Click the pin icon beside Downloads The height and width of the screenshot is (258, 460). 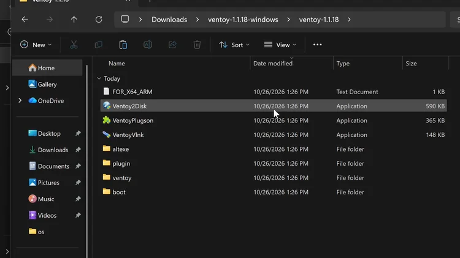78,150
